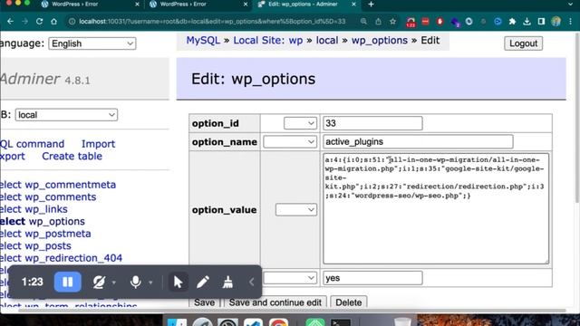Click Save and continue edit

(275, 302)
